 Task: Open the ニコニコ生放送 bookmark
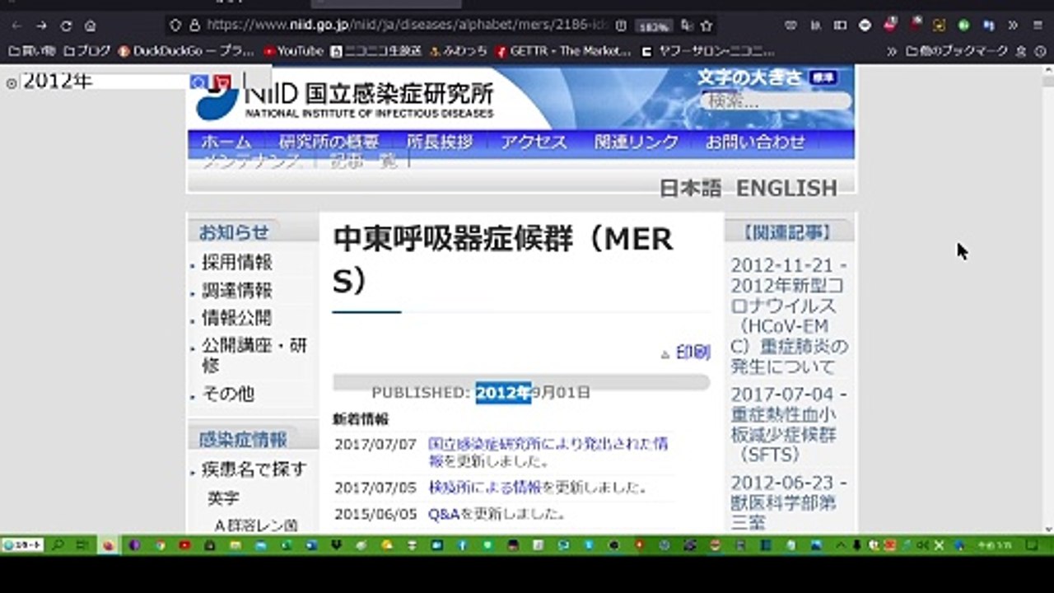pyautogui.click(x=376, y=51)
